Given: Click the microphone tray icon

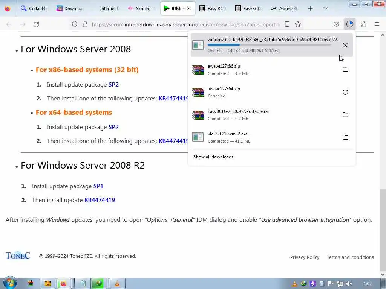Looking at the screenshot, I should point(312,284).
